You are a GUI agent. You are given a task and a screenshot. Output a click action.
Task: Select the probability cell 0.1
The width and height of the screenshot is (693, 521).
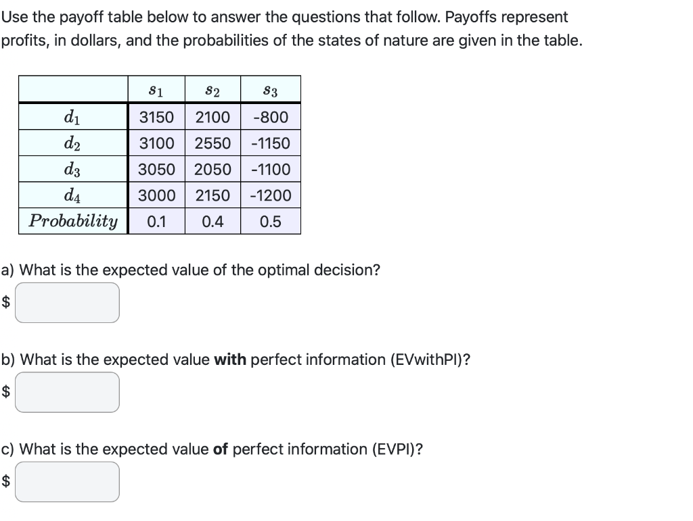click(156, 221)
